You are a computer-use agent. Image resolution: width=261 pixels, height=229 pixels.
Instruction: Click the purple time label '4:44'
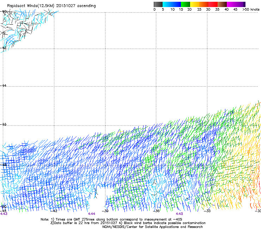pos(92,214)
